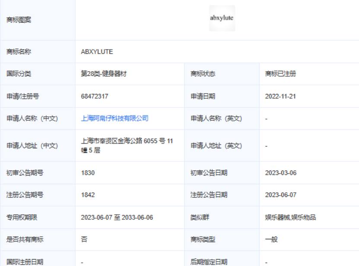Click the shared trademark value 否

[84, 239]
